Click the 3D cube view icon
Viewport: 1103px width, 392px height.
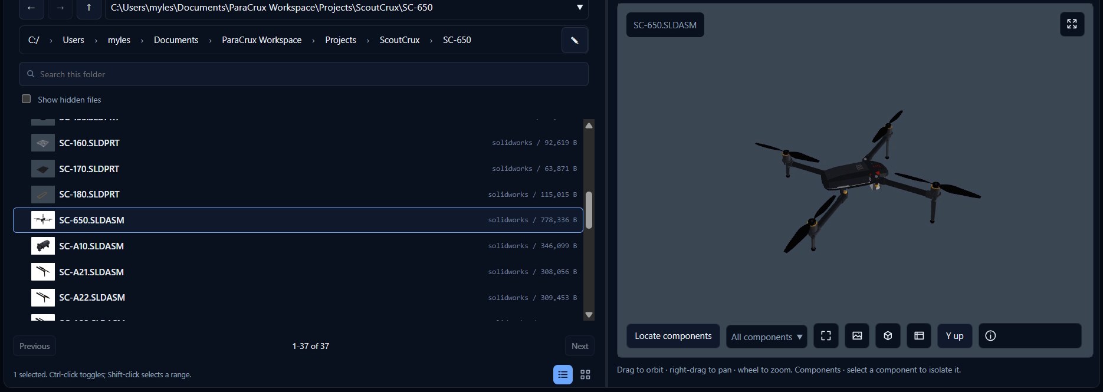click(x=888, y=336)
